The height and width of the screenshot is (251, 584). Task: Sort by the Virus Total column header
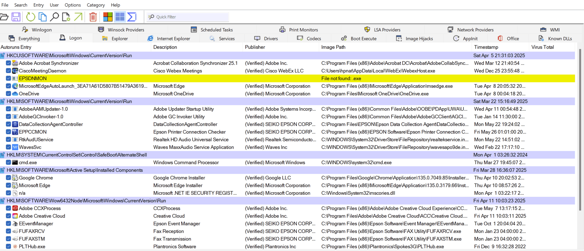click(552, 47)
